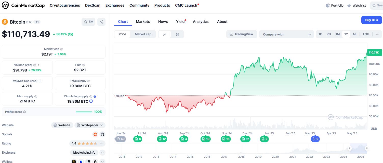
Task: Click the circulating supply ring chart icon
Action: 91,101
